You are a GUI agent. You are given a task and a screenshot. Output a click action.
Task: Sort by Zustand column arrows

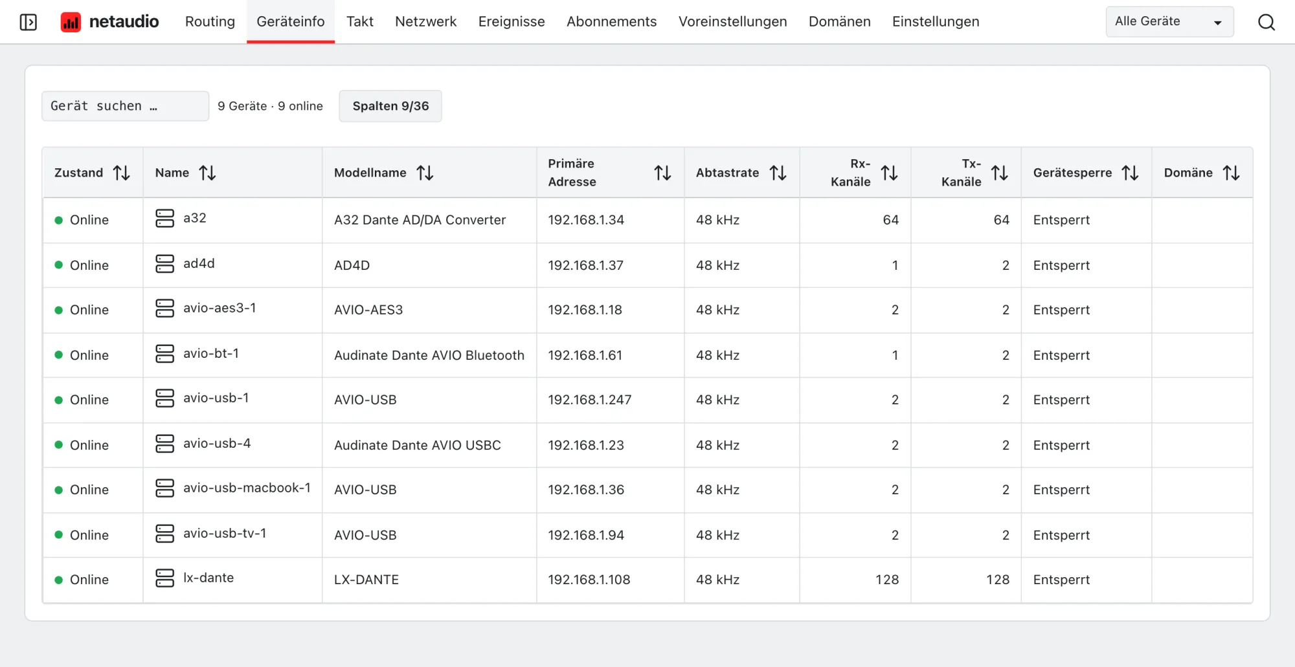[x=122, y=173]
